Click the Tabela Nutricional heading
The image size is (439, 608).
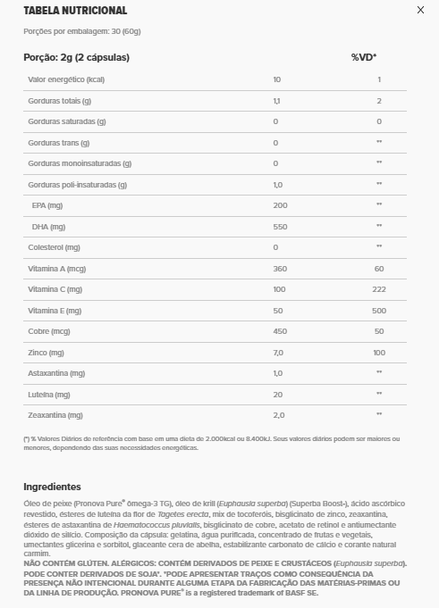pos(75,11)
